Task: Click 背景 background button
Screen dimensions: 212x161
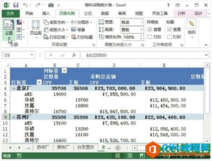Action: tap(78, 29)
